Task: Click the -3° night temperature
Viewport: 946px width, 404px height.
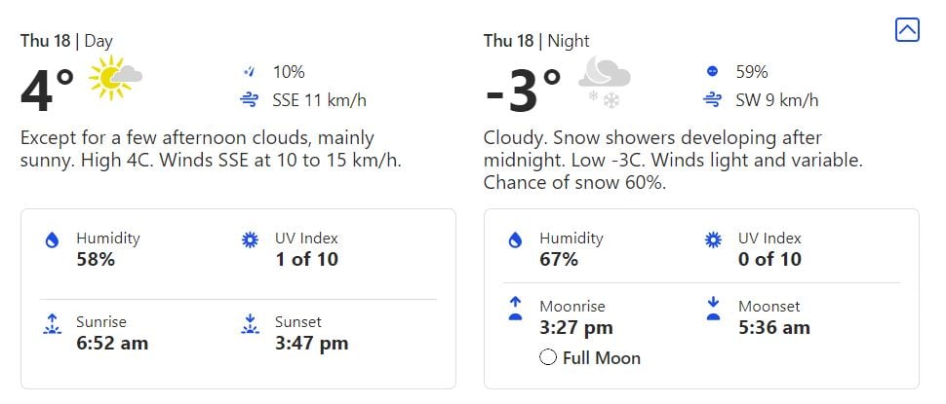Action: (x=523, y=90)
